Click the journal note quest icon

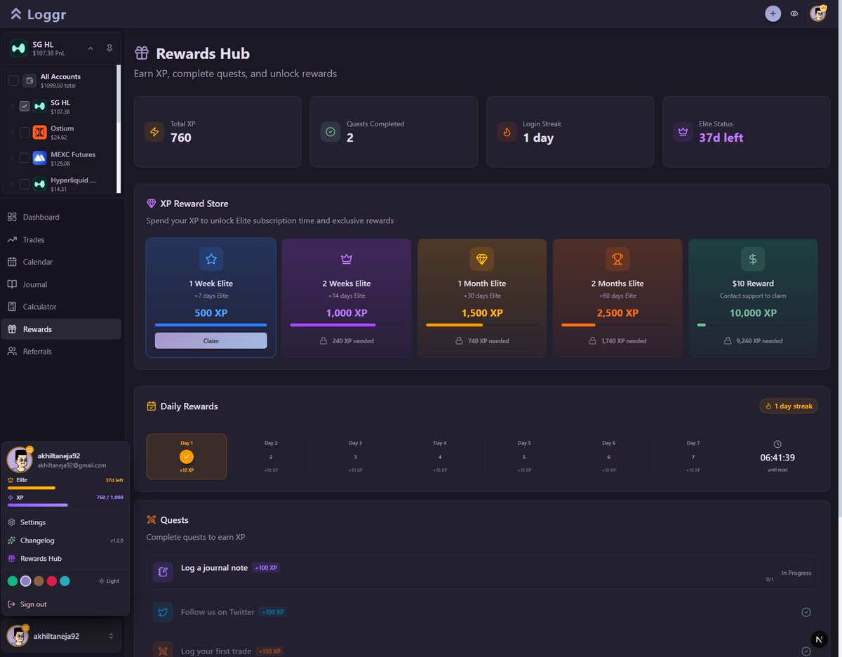163,572
